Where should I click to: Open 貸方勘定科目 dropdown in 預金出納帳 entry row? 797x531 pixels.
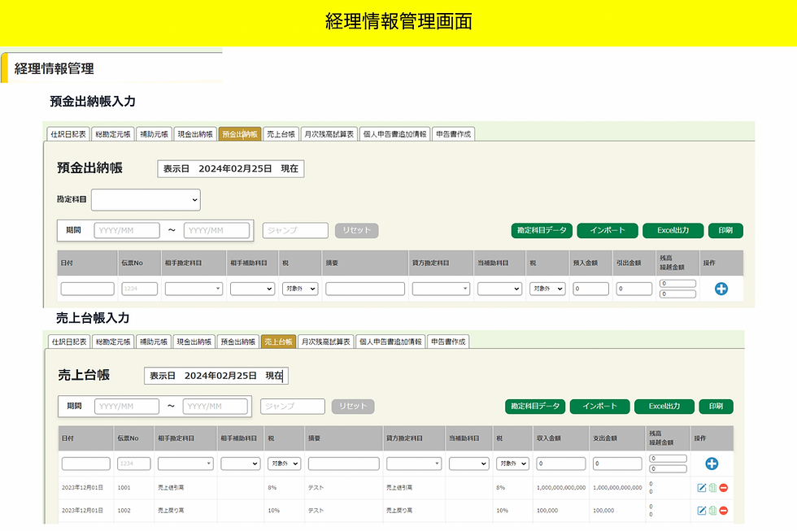(441, 289)
